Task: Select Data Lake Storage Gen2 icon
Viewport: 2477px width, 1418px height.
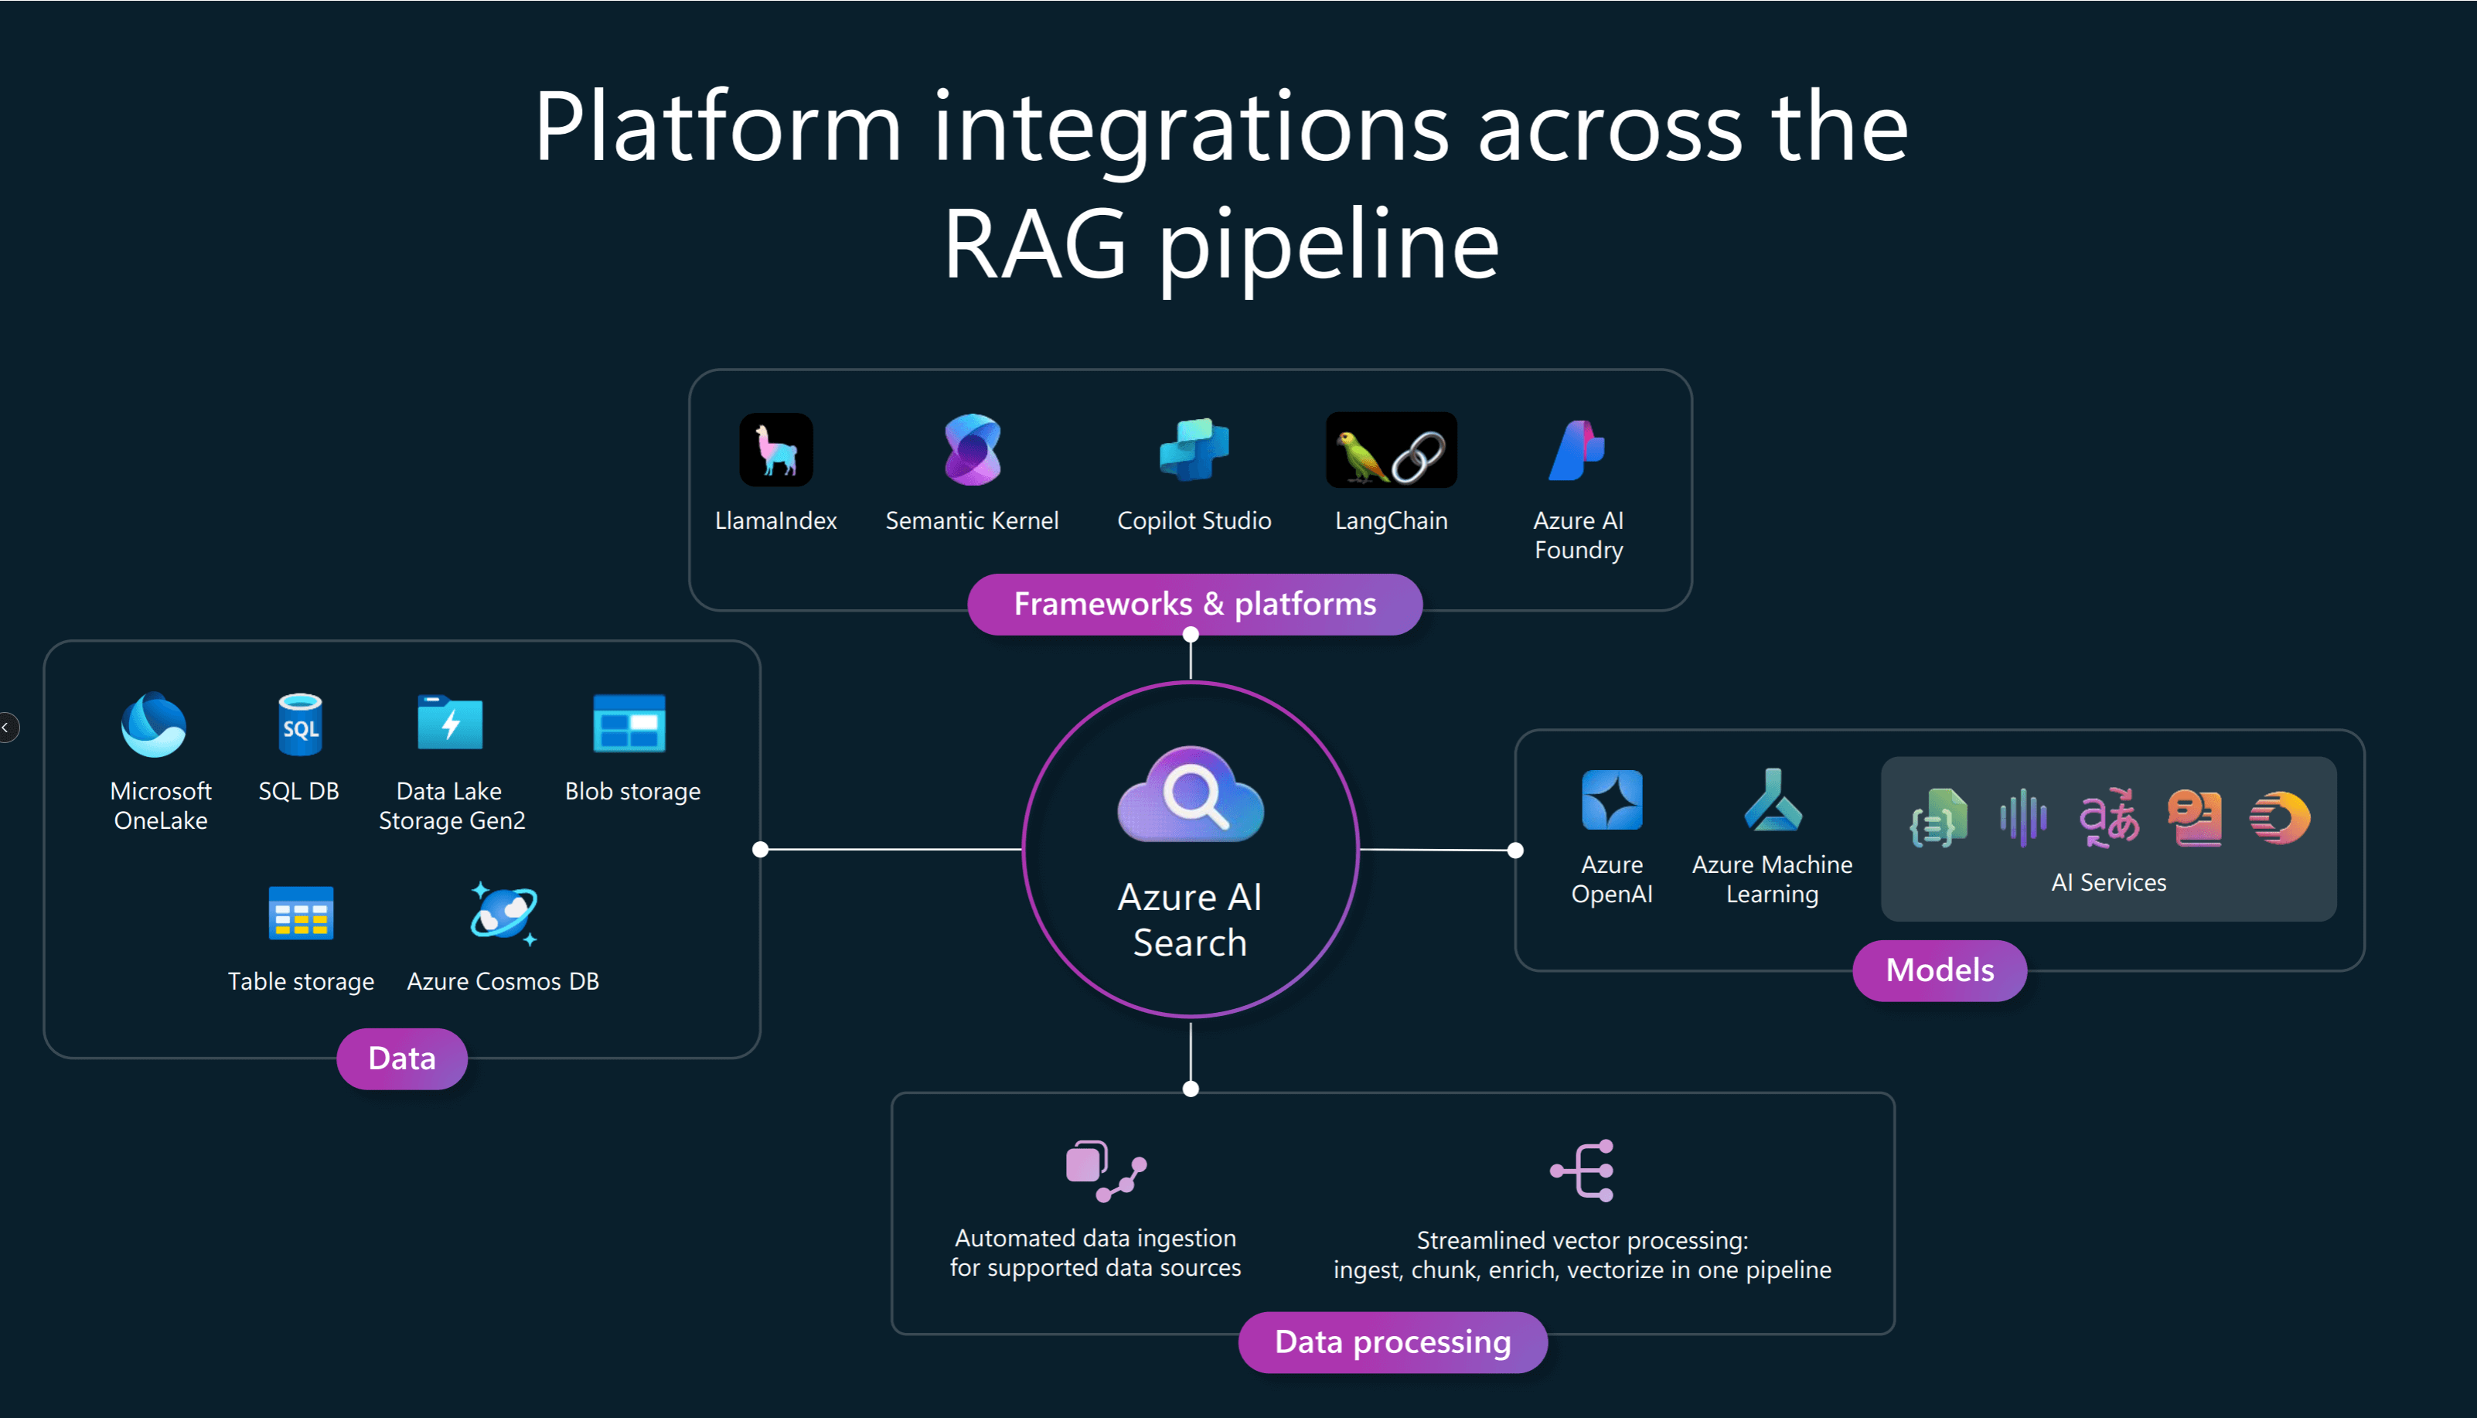Action: point(450,723)
